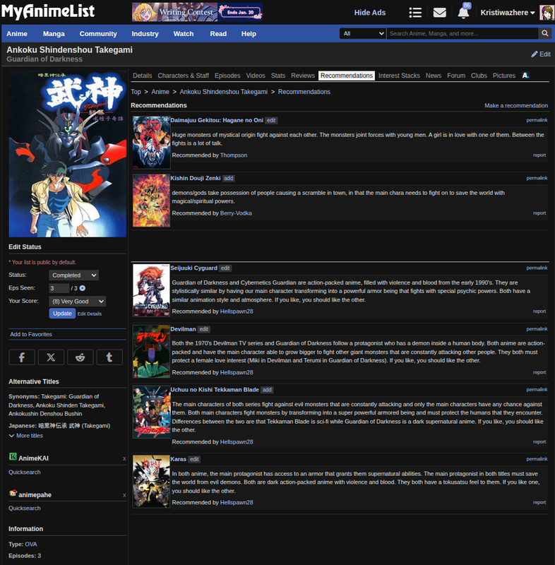Share on Facebook
Viewport: 555px width, 565px height.
point(22,357)
